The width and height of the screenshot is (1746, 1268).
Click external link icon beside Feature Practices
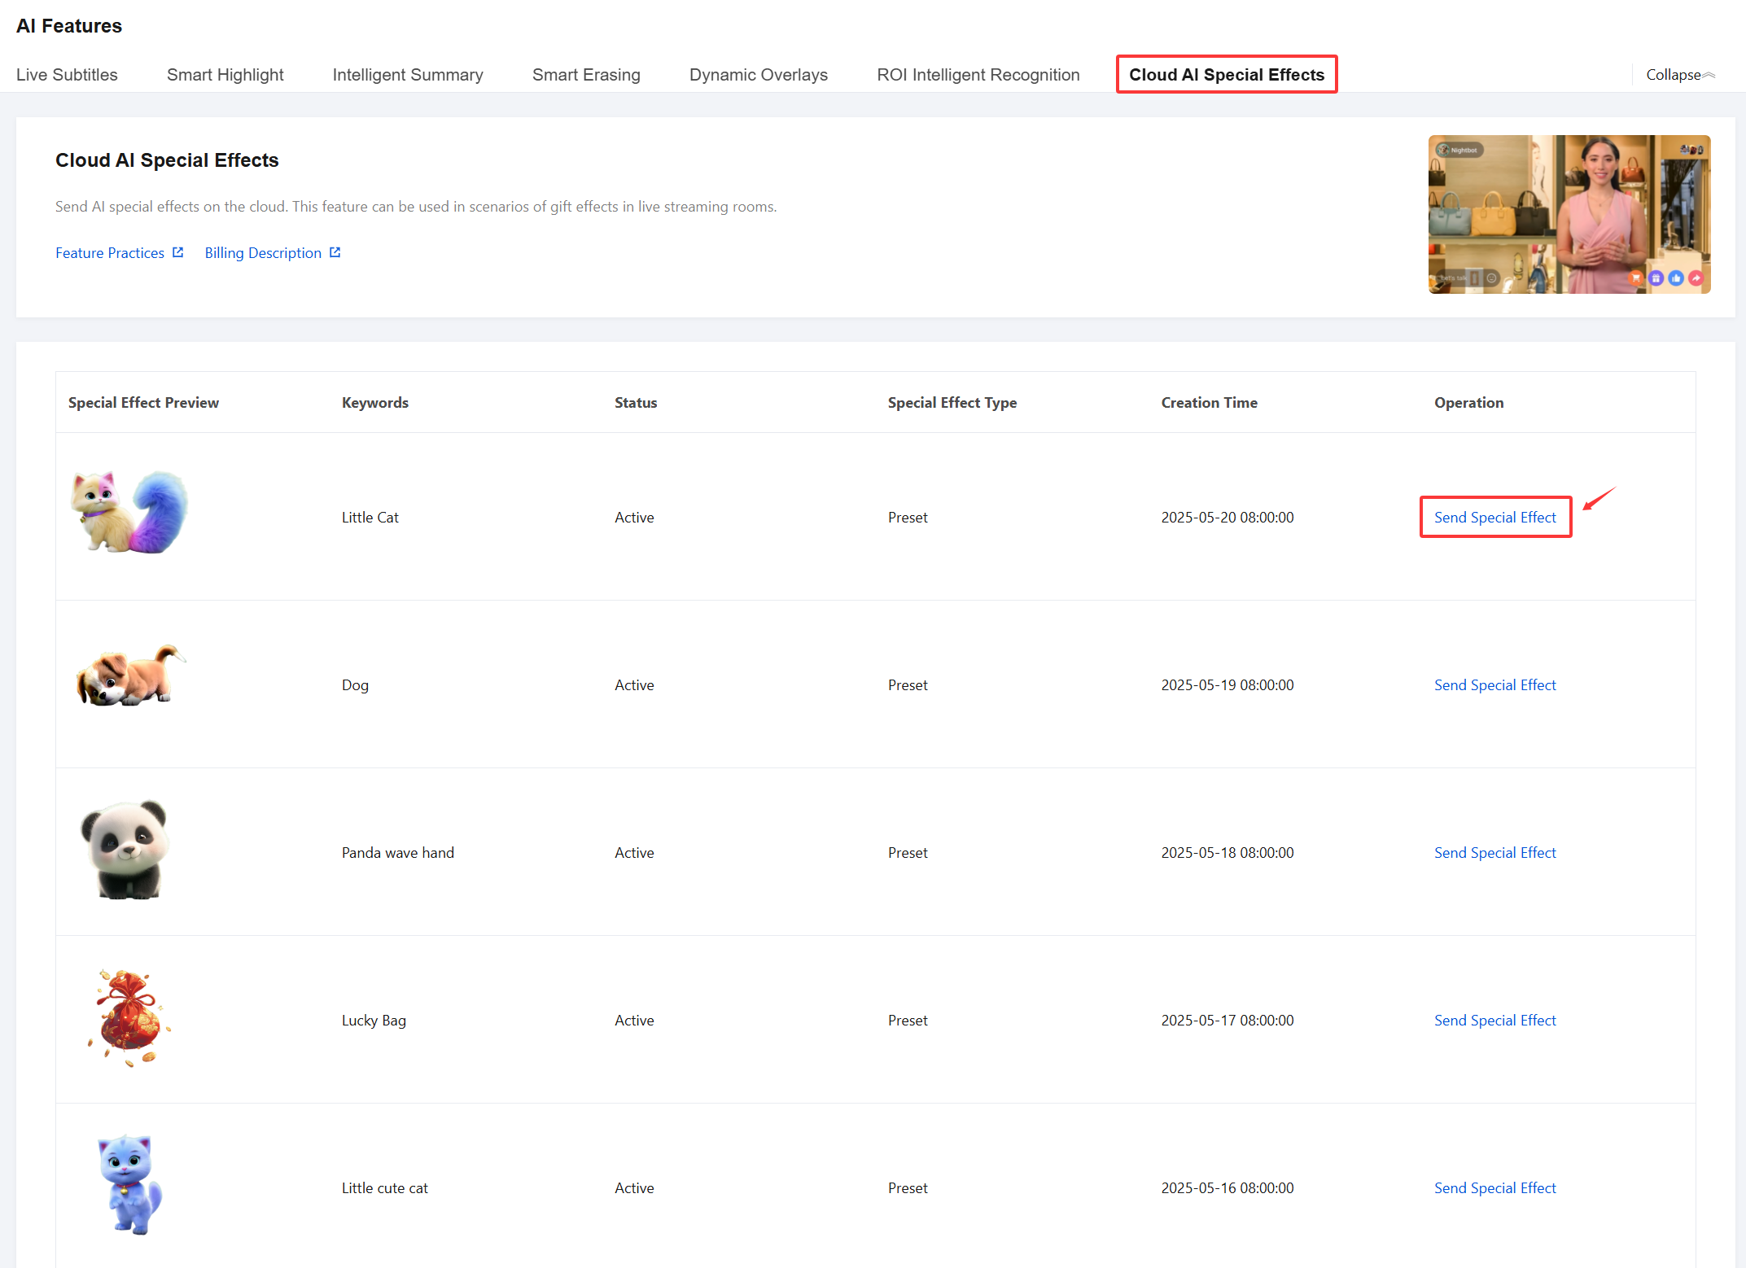pos(178,252)
